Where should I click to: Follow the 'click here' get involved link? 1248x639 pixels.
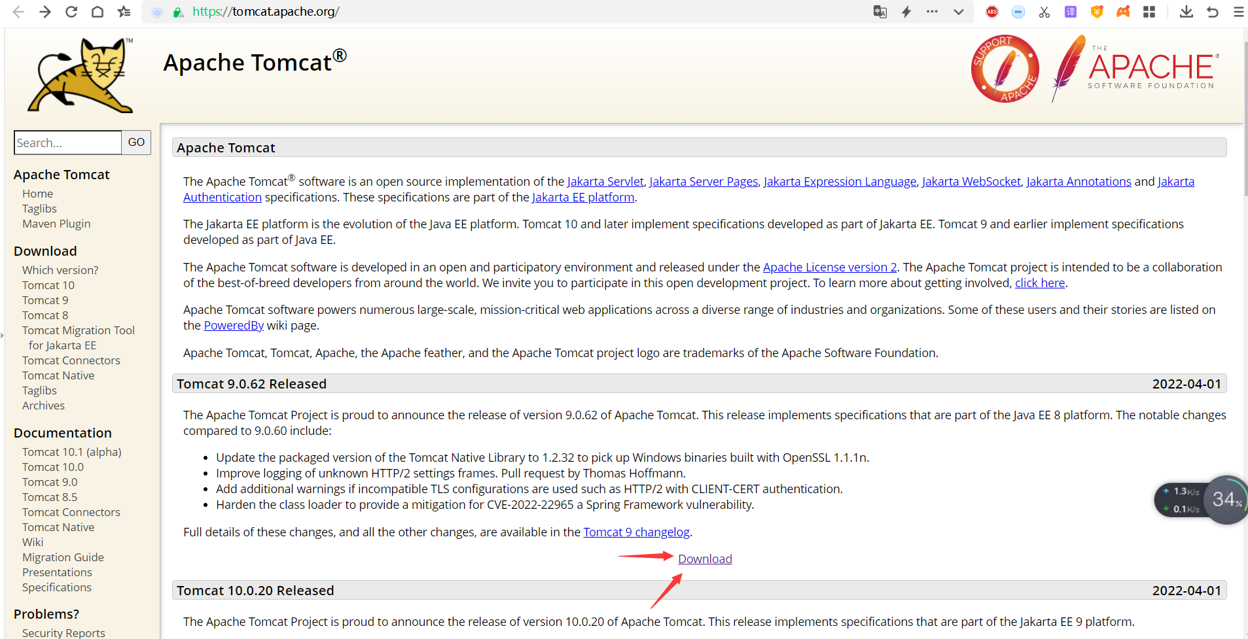1040,283
